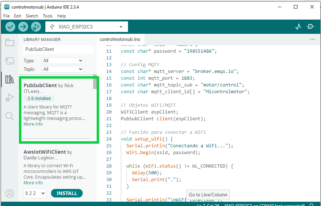Select the controlmotorsub.ino tab

(x=120, y=39)
